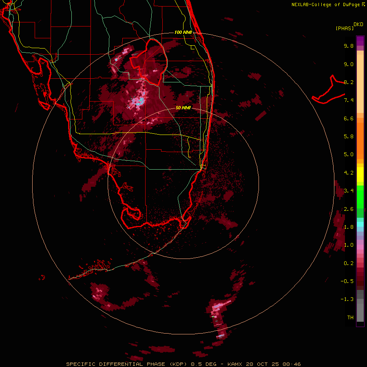
Task: Click the 20 OCT 25 date in caption
Action: [x=263, y=364]
